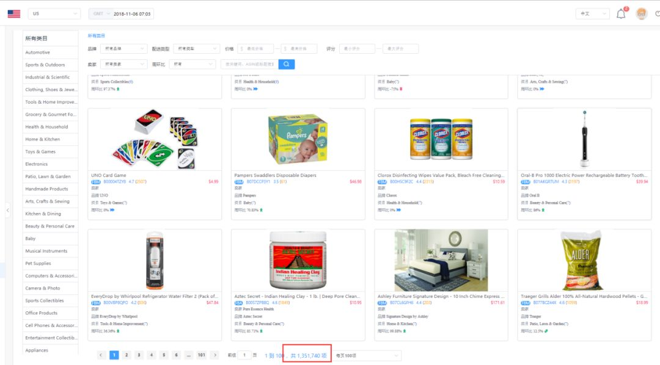The height and width of the screenshot is (365, 660).
Task: Click the EveryDrop water filter image
Action: (155, 260)
